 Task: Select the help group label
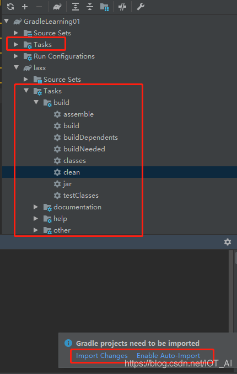click(61, 219)
